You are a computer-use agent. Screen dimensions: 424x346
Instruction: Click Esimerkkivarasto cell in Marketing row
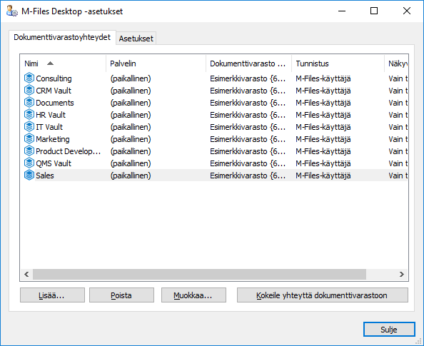[248, 139]
